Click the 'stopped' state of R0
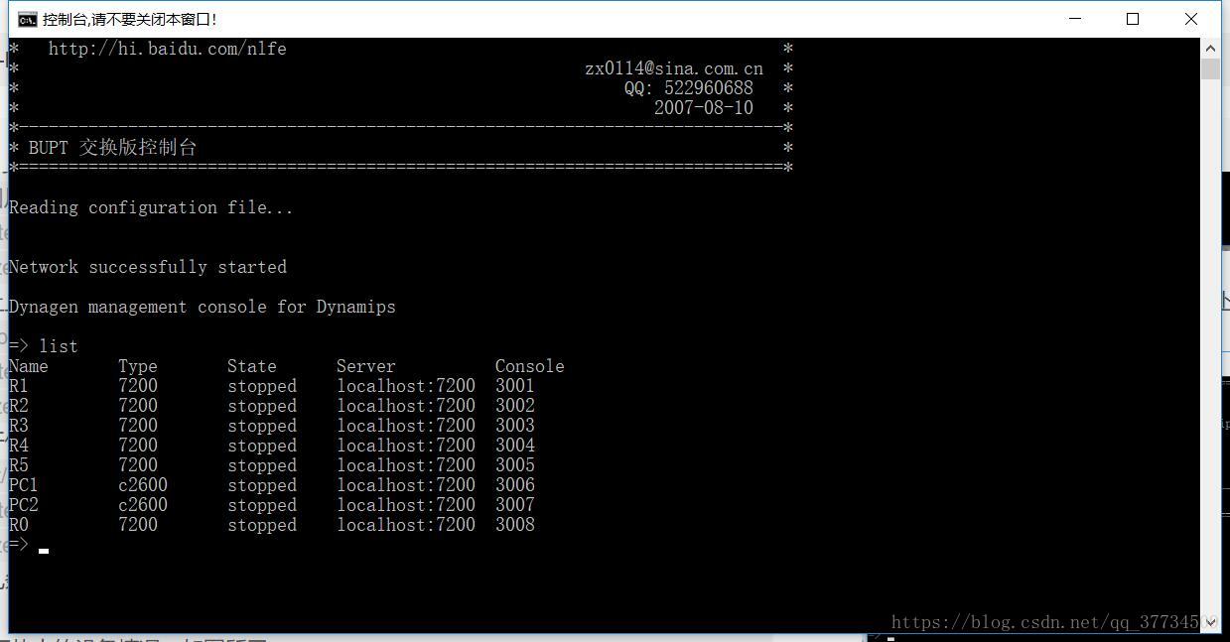This screenshot has width=1230, height=642. coord(262,525)
